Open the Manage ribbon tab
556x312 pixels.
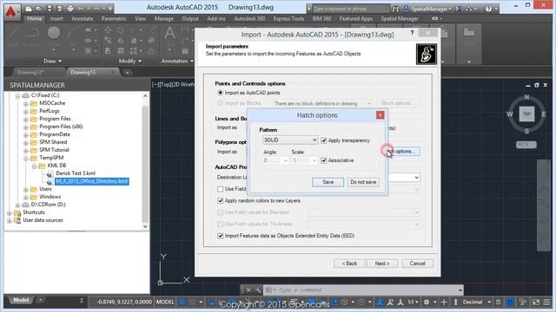click(x=164, y=19)
